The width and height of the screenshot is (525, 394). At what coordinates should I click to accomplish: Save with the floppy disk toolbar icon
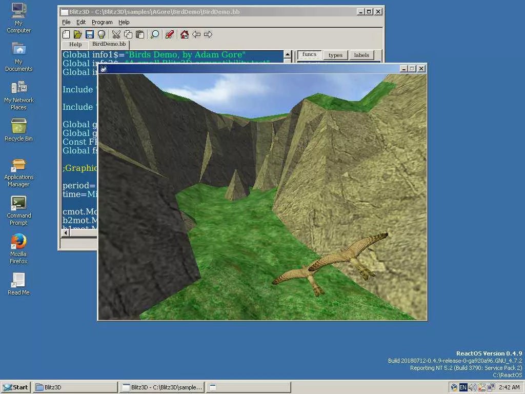(89, 34)
